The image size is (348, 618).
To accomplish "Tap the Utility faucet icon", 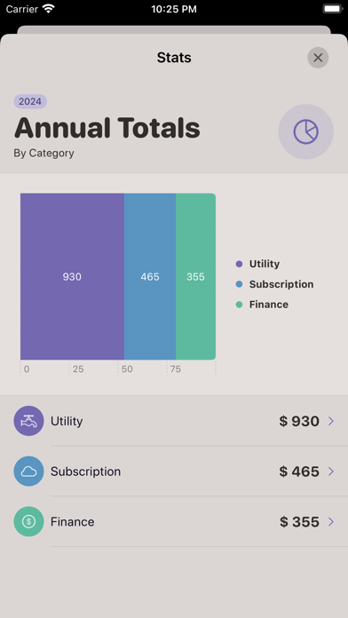I will pyautogui.click(x=28, y=421).
